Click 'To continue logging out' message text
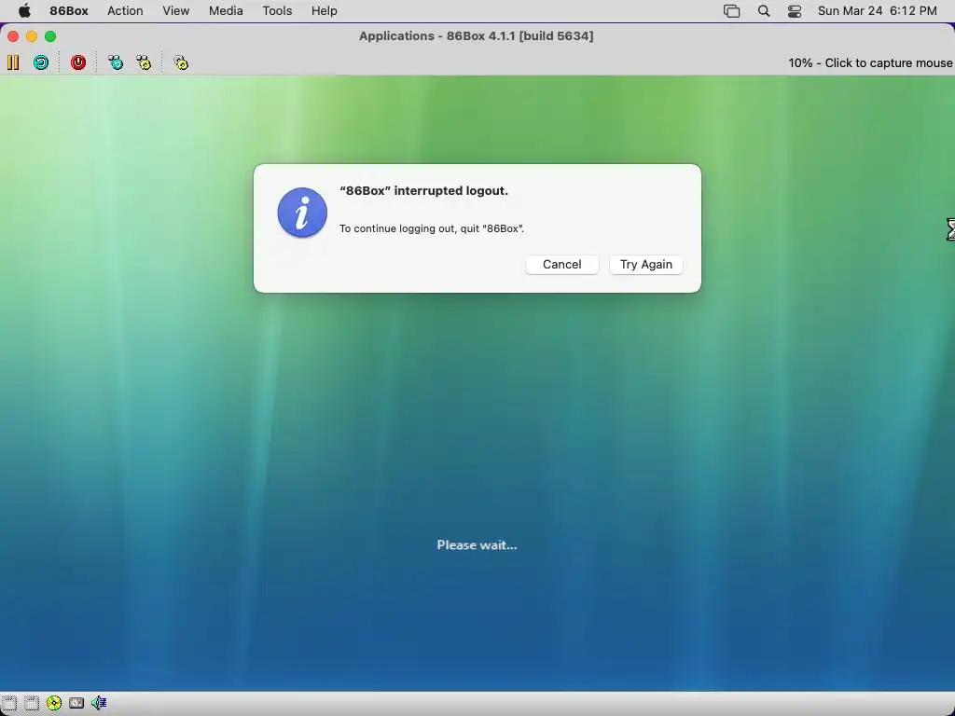Image resolution: width=955 pixels, height=716 pixels. pos(432,229)
